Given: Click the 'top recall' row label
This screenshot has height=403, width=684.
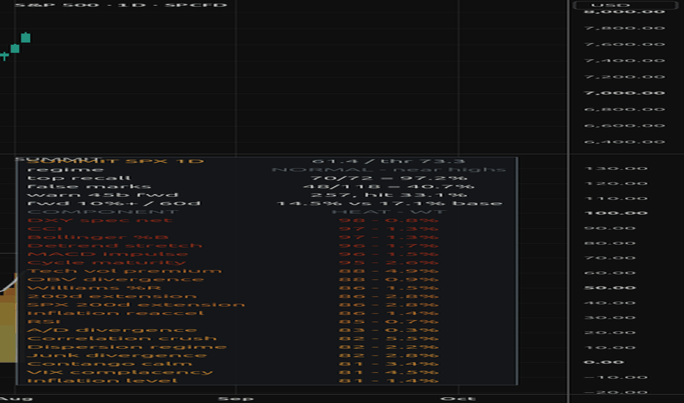Looking at the screenshot, I should click(79, 178).
